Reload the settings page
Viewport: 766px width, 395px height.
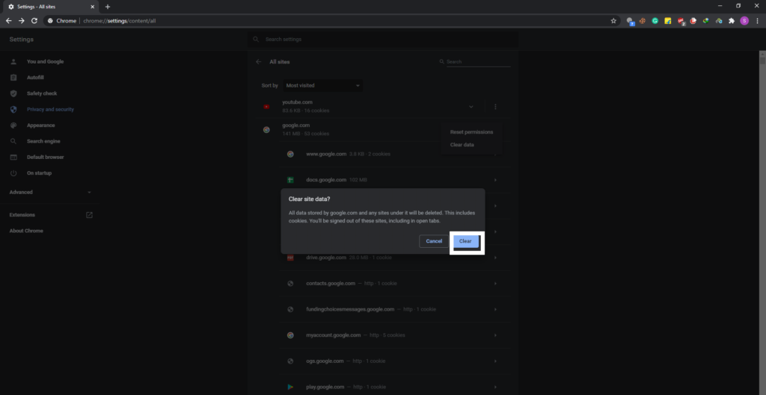click(34, 21)
